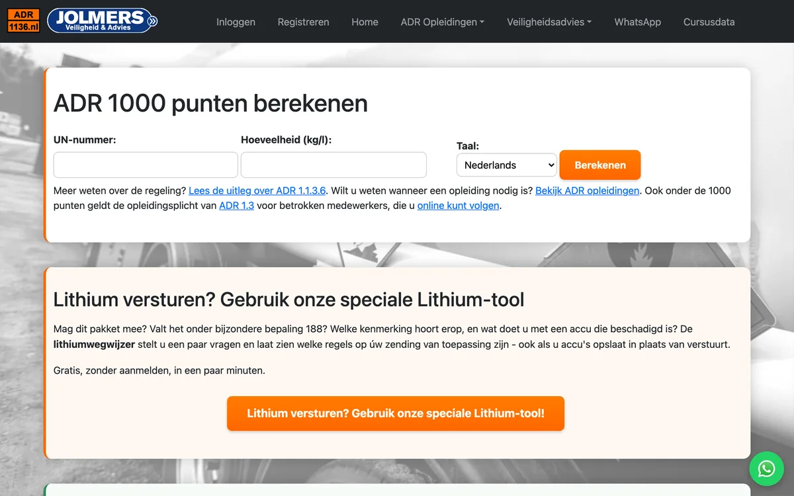Click the Lithium versturen section heading
Viewport: 794px width, 496px height.
tap(288, 300)
